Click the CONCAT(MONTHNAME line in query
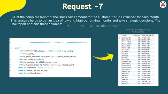 pyautogui.click(x=46, y=51)
